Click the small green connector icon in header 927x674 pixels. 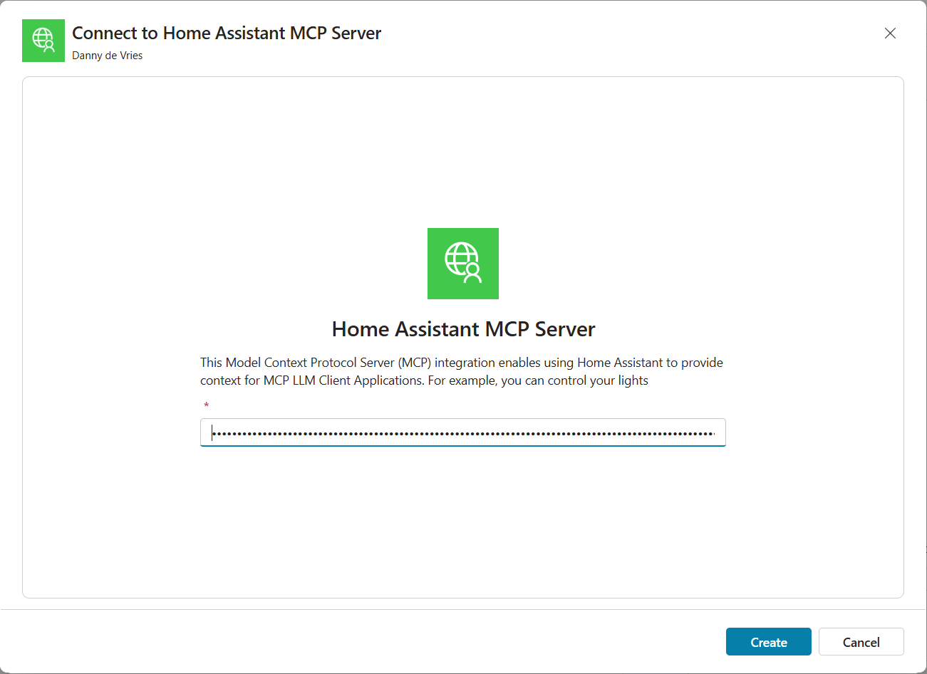pyautogui.click(x=43, y=41)
